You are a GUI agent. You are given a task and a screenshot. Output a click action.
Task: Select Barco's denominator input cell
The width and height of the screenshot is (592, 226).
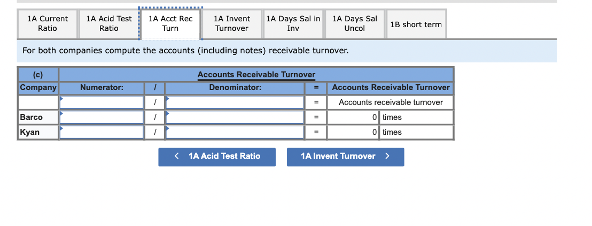pyautogui.click(x=235, y=117)
